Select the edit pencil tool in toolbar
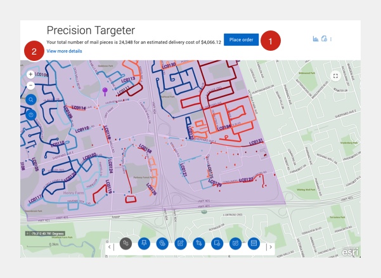The image size is (381, 278). 181,243
